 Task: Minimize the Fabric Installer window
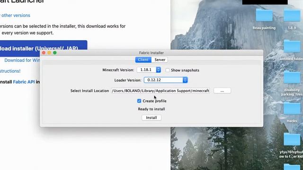pyautogui.click(x=49, y=53)
